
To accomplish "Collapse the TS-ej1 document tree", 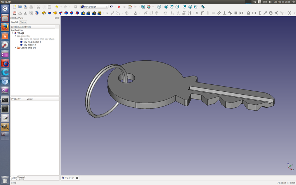I will (13, 33).
